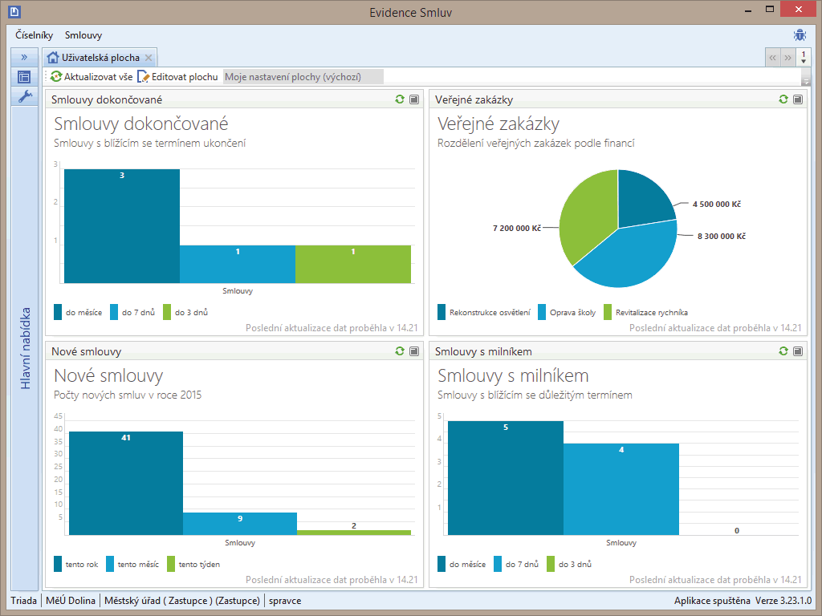
Task: Open the Moje nastavení plochy dropdown
Action: tap(303, 77)
